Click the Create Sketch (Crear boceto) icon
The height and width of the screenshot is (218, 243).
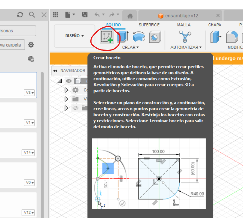[107, 37]
